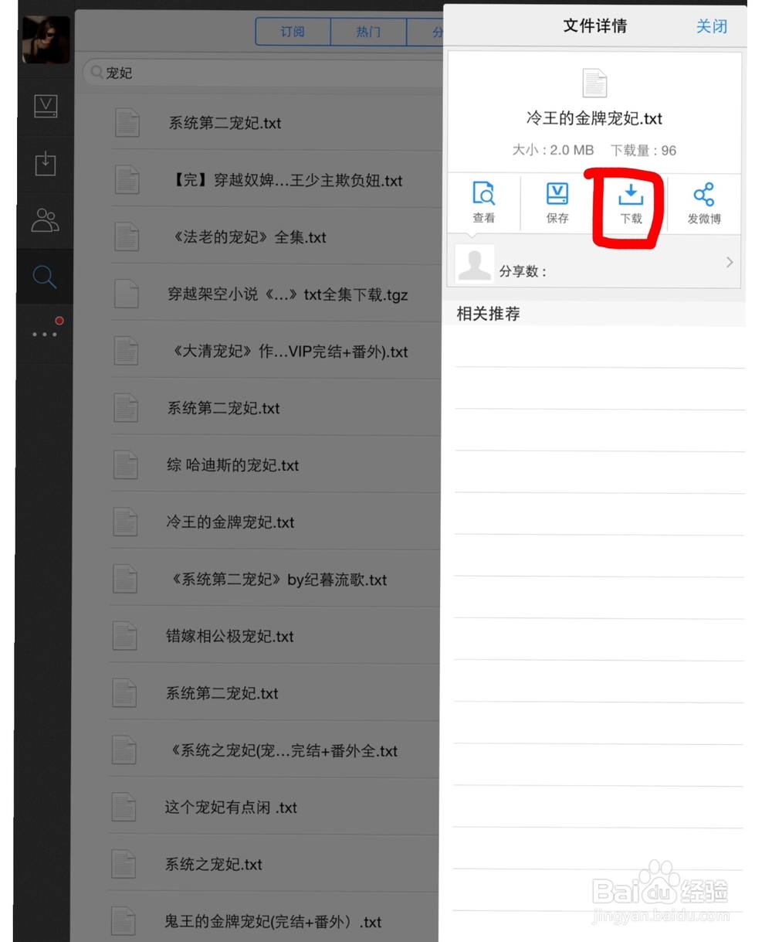This screenshot has height=942, width=772.
Task: Open 这个宠妃有点闲 .txt
Action: pyautogui.click(x=274, y=808)
